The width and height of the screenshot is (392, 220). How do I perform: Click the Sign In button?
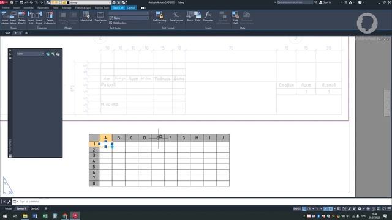(325, 2)
